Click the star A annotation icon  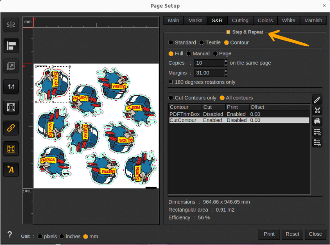pyautogui.click(x=11, y=169)
